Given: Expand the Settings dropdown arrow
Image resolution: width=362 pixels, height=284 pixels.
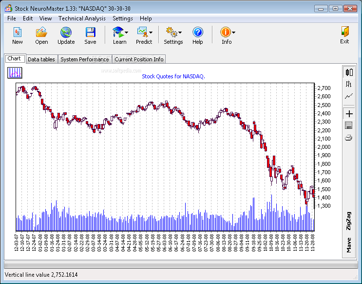Looking at the screenshot, I should 180,33.
